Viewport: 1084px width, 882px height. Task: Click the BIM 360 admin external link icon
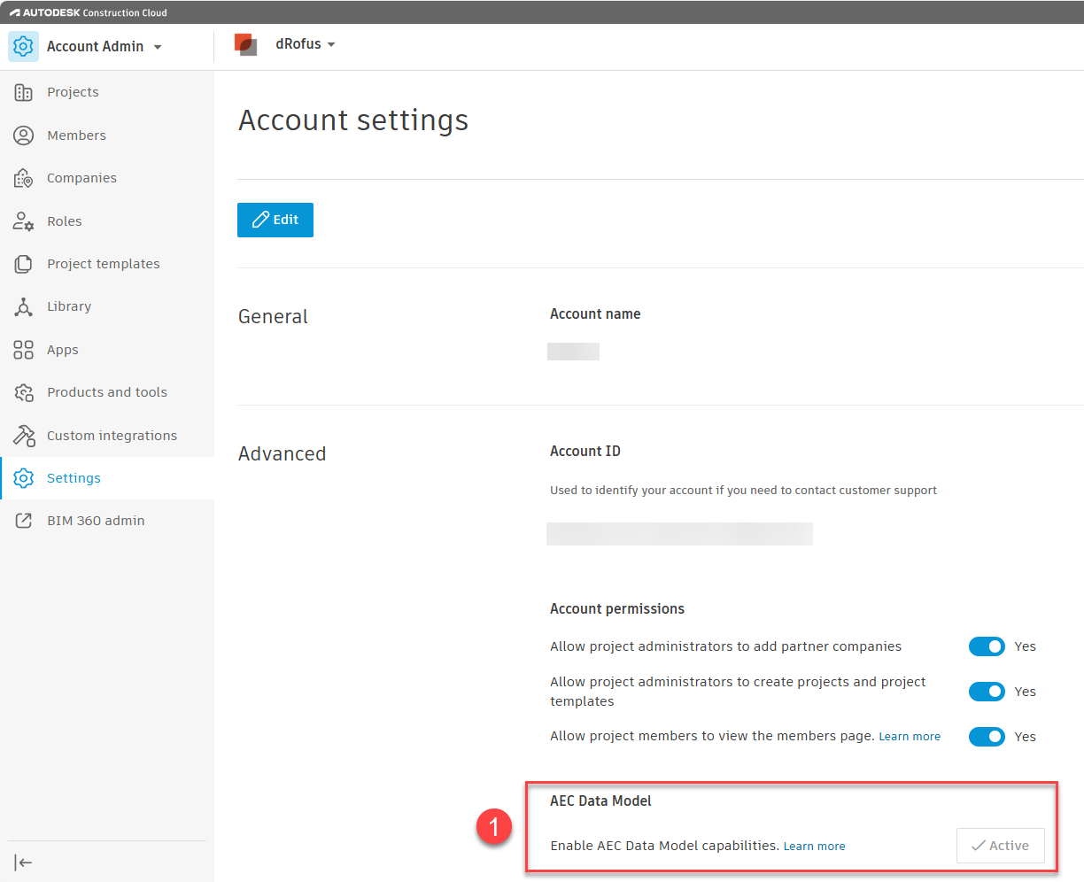click(x=24, y=521)
